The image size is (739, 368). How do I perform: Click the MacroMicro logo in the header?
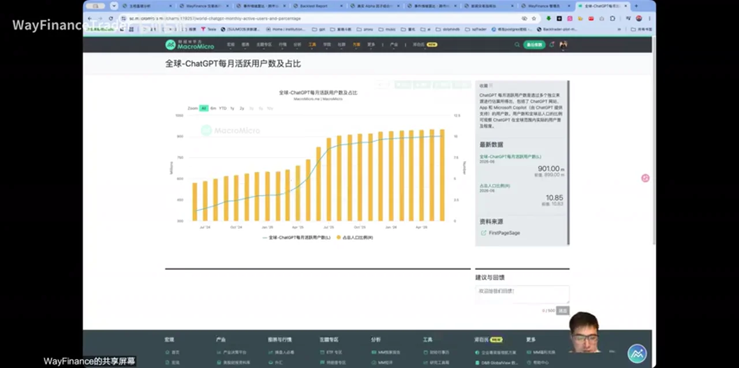click(190, 44)
